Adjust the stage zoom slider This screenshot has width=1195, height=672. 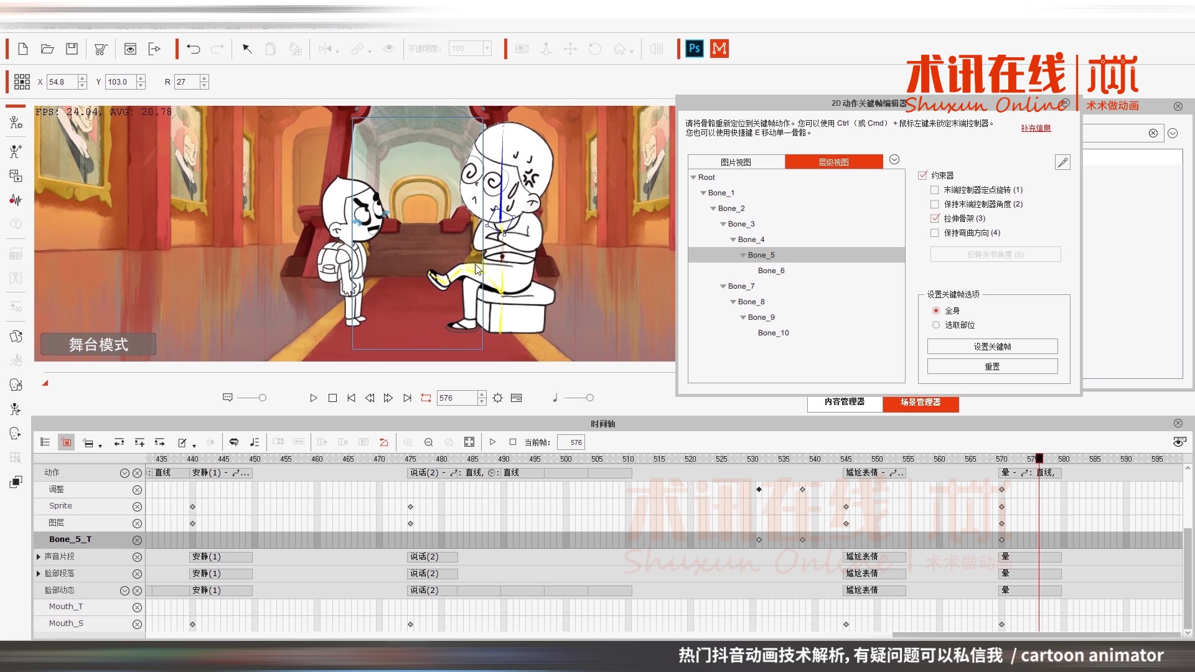point(263,398)
